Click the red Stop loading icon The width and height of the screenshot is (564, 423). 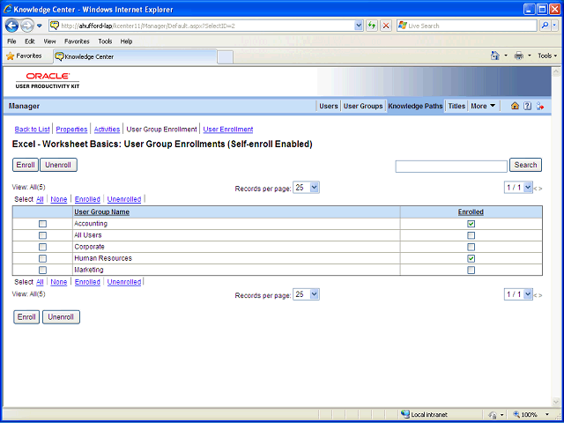coord(386,26)
